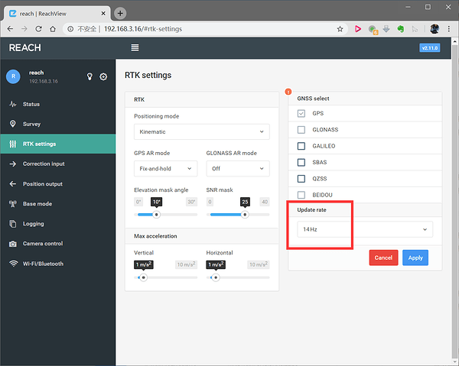459x366 pixels.
Task: Enable the GLONASS checkbox
Action: [301, 129]
